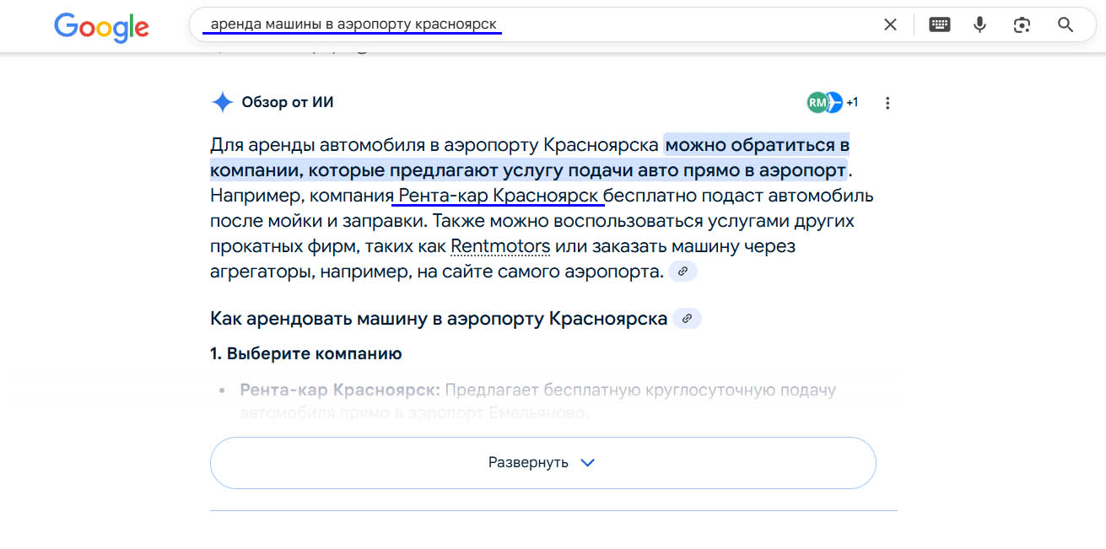Open Google Lens image search

pos(1022,25)
